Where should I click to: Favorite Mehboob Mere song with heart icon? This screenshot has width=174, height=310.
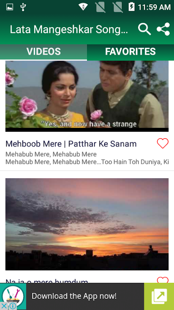point(163,143)
